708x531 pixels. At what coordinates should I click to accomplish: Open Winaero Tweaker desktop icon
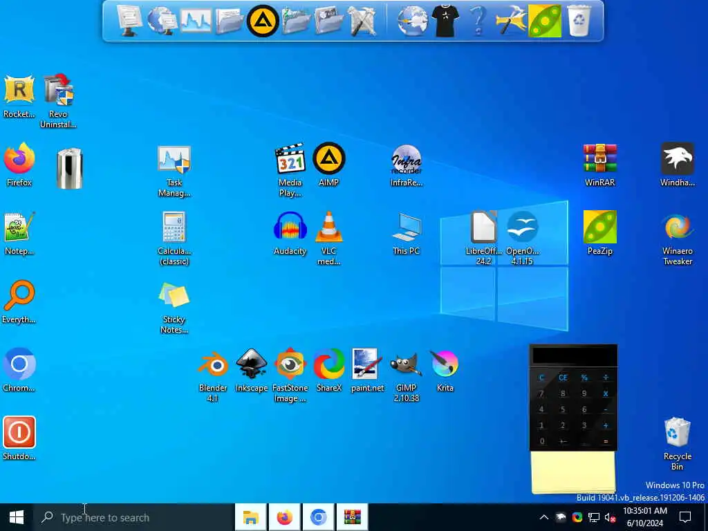678,239
